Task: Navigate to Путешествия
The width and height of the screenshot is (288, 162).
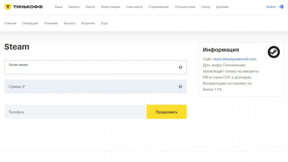Action: tap(185, 7)
